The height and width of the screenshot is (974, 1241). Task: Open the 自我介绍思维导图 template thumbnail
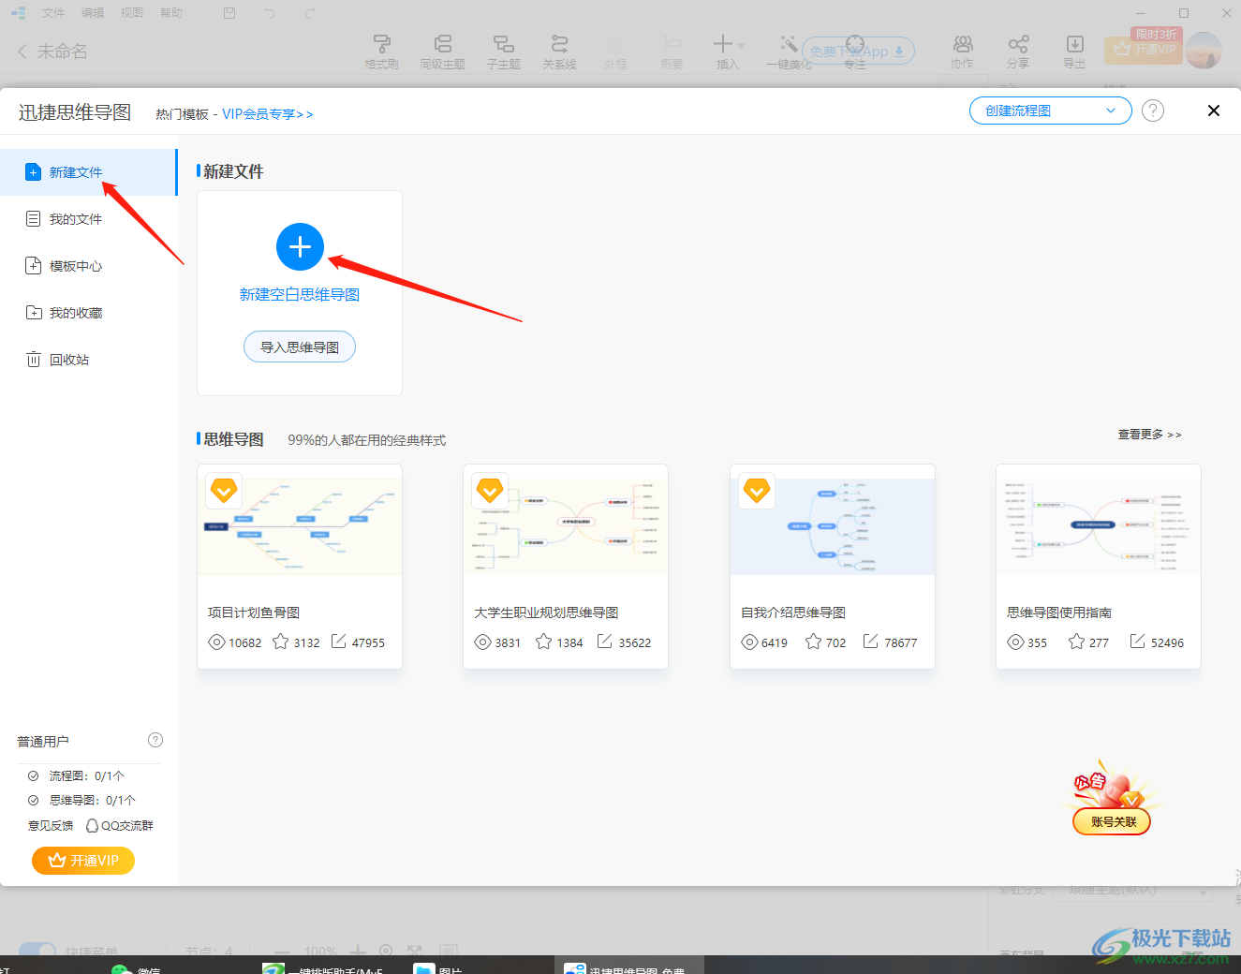pos(833,526)
